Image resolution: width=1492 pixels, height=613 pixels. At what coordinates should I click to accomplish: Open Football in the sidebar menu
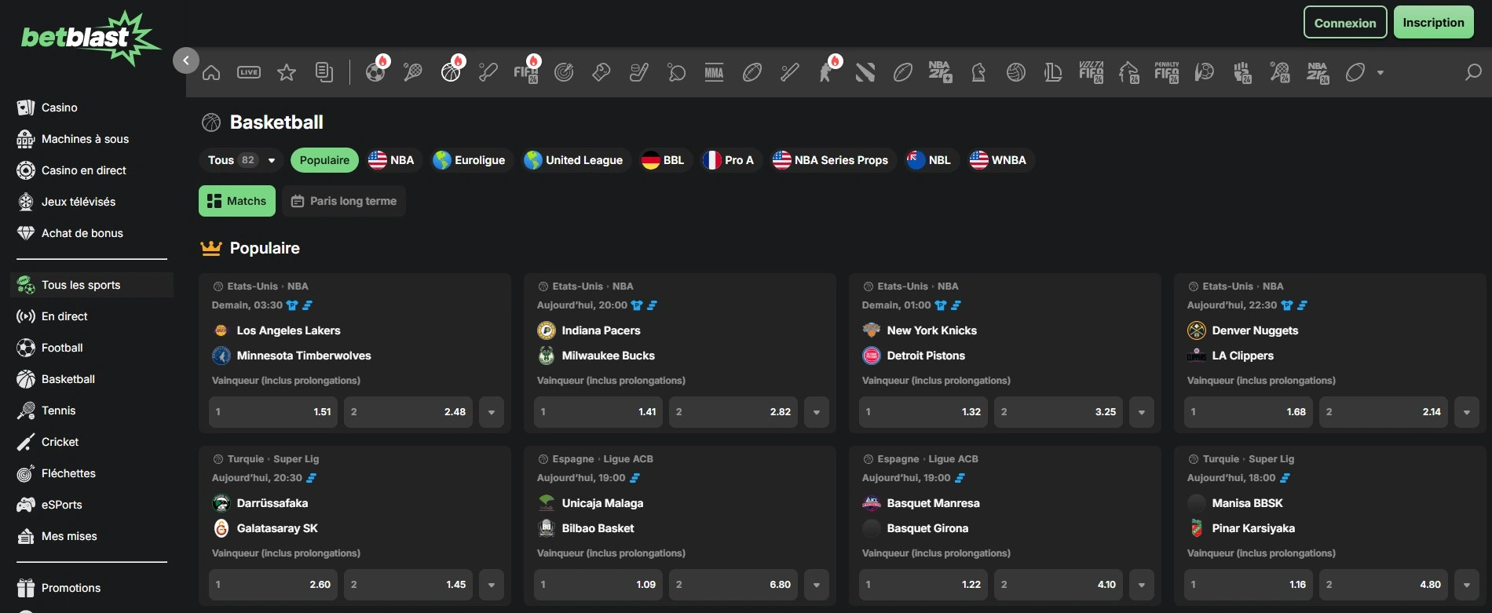coord(62,348)
